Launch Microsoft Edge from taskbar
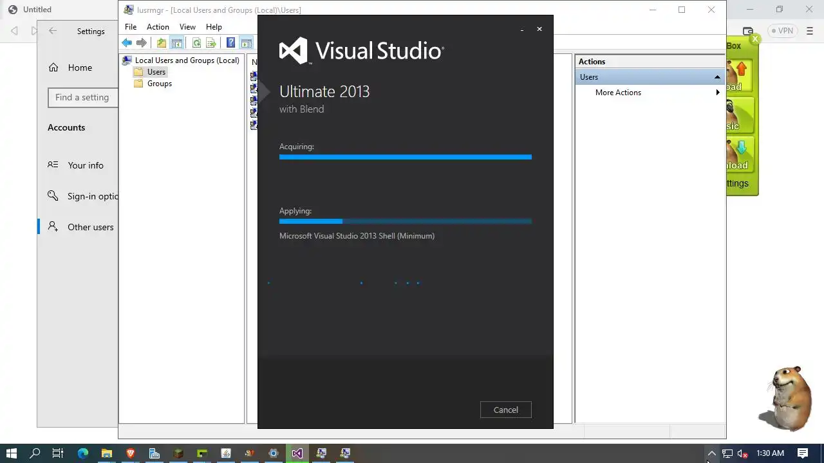This screenshot has height=463, width=824. click(83, 453)
